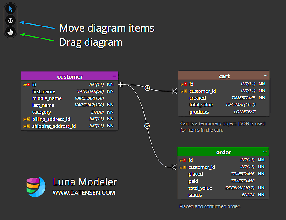Open the order table ellipsis menu

[x=265, y=152]
